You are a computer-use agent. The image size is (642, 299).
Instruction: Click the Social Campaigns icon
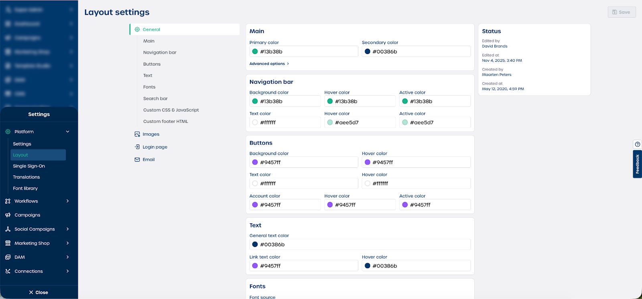coord(8,229)
